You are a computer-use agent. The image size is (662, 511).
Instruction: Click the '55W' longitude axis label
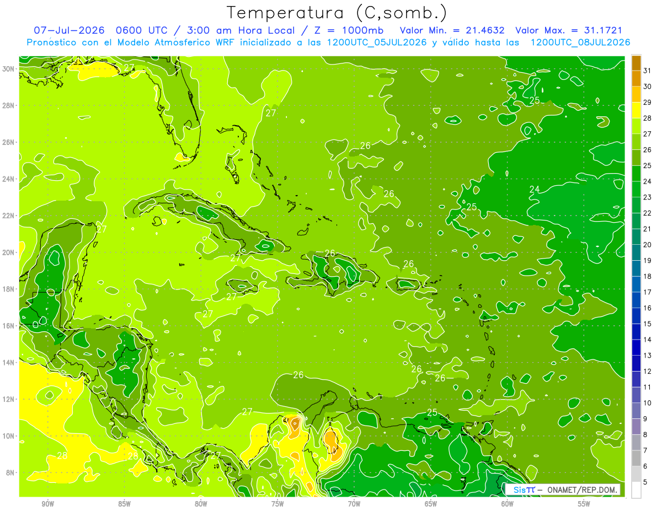coord(584,504)
